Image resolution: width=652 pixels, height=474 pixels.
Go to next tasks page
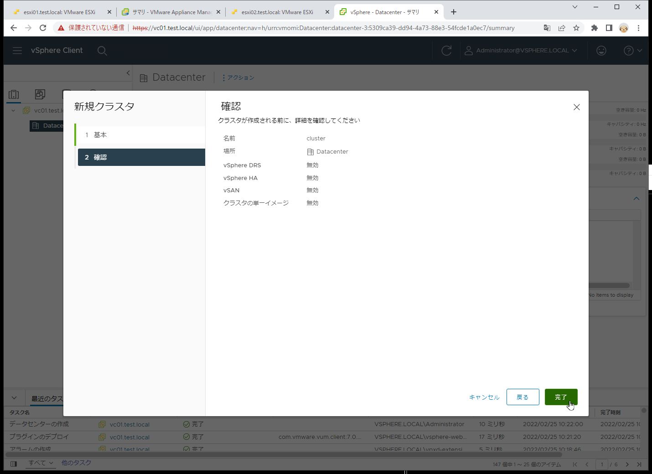627,464
